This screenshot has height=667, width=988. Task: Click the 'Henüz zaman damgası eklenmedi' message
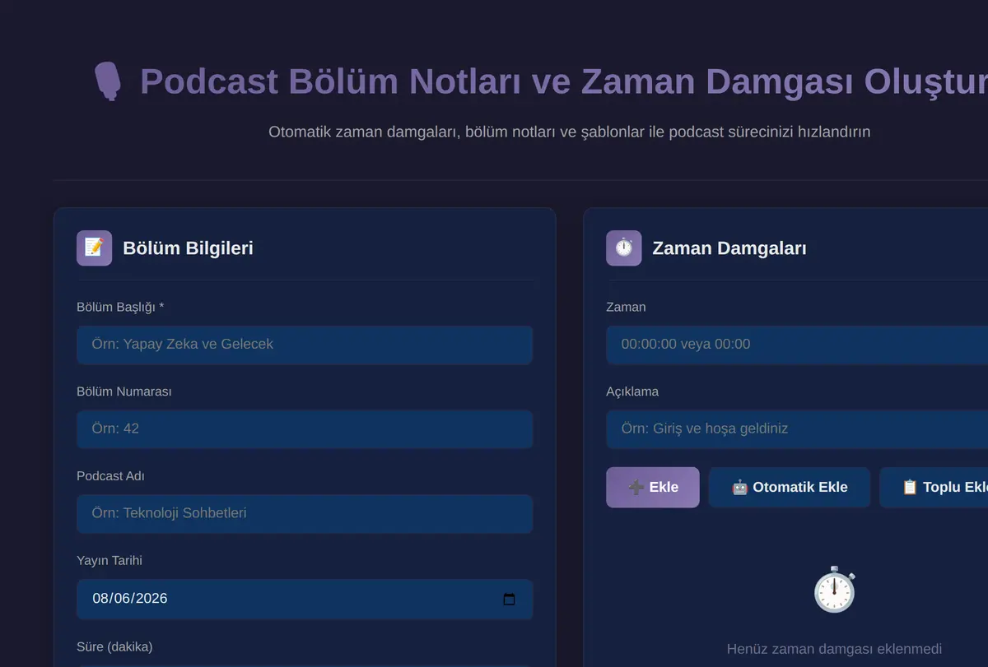tap(834, 649)
